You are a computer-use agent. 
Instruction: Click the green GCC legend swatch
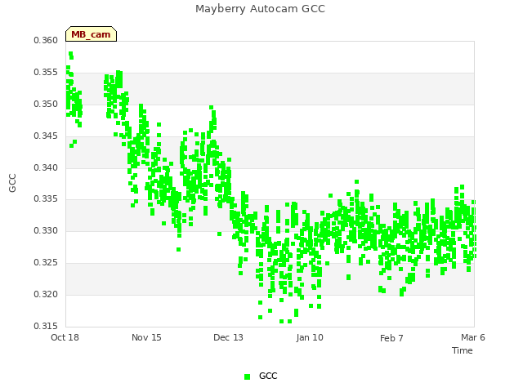pyautogui.click(x=247, y=376)
